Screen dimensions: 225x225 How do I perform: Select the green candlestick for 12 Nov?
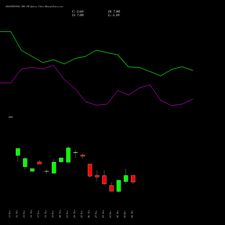18,152
